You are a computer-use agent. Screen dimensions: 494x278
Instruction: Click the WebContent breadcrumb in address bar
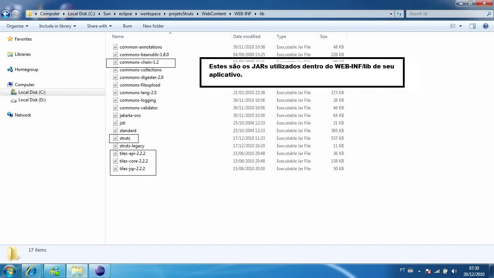214,14
